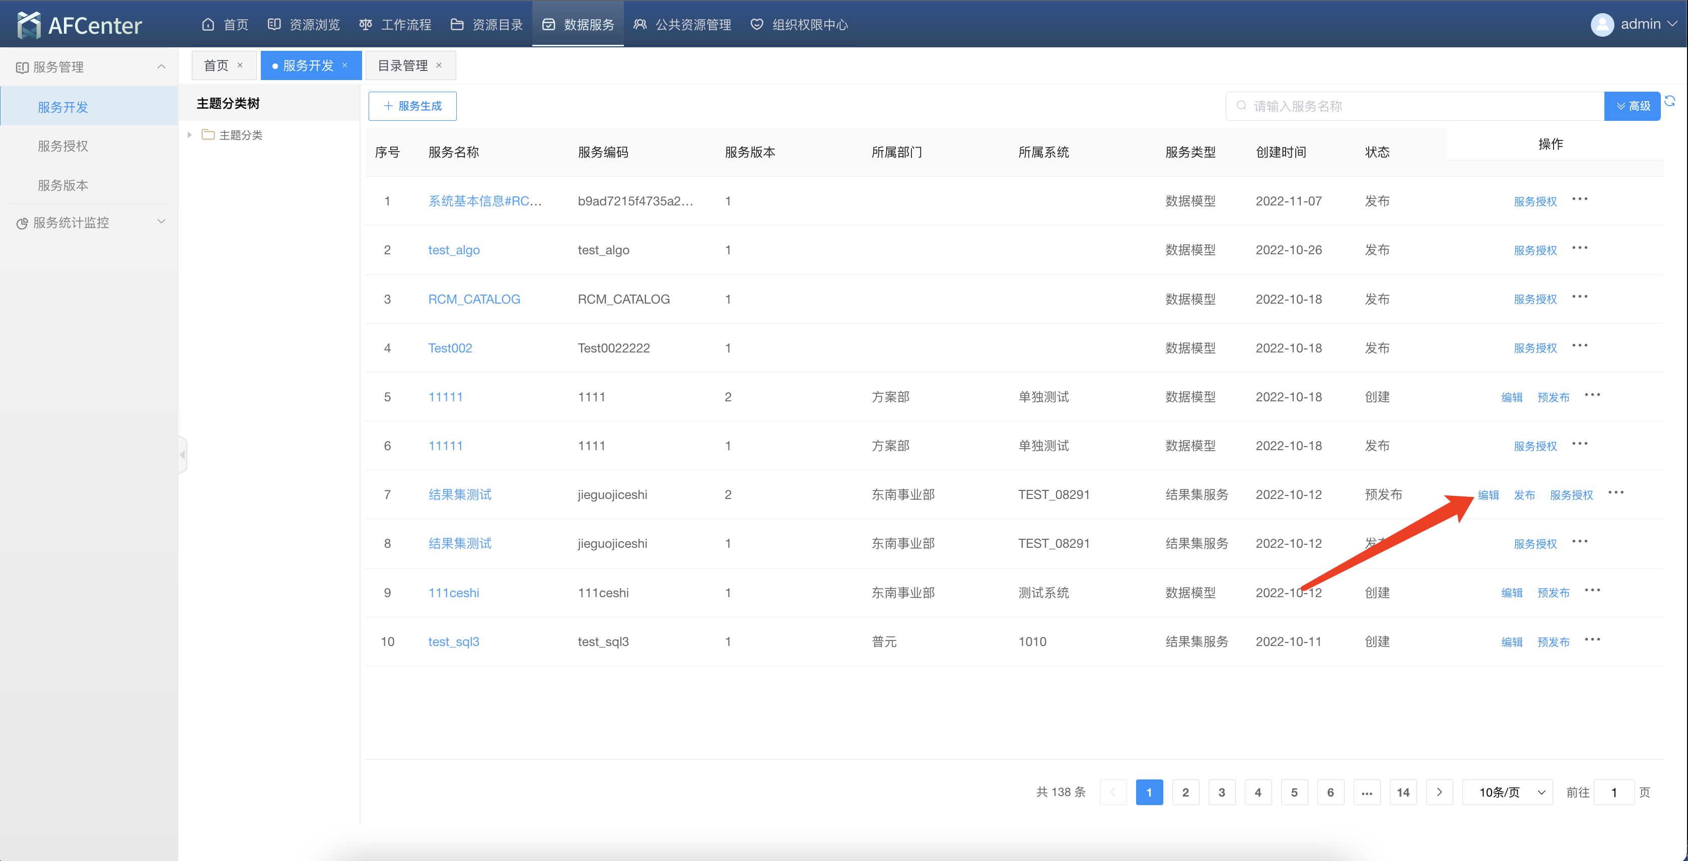The image size is (1688, 861).
Task: Close the 服务开发 tab
Action: tap(344, 65)
